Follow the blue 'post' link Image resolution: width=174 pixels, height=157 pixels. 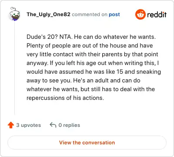[114, 14]
